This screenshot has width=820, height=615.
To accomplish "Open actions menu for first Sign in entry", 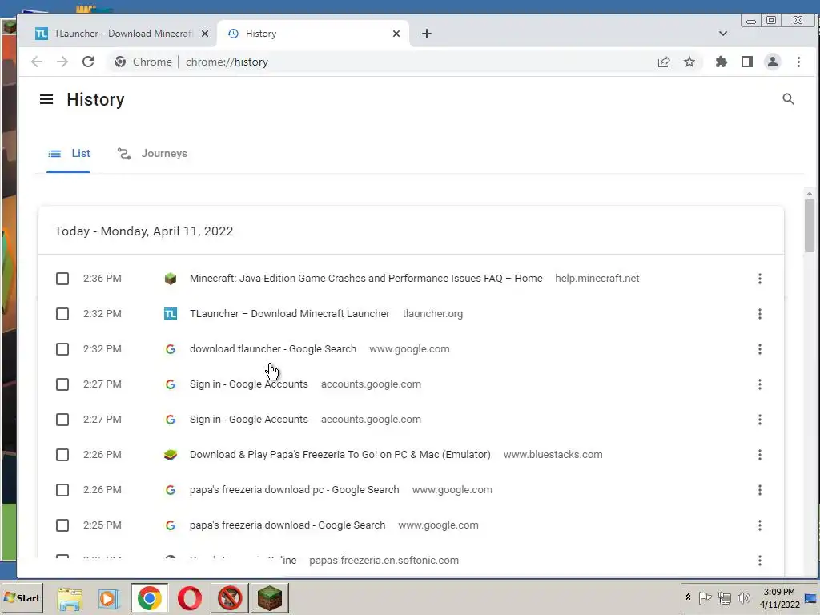I will click(759, 384).
